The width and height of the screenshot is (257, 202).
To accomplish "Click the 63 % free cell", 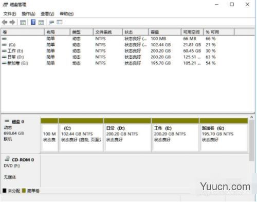I will (211, 57).
